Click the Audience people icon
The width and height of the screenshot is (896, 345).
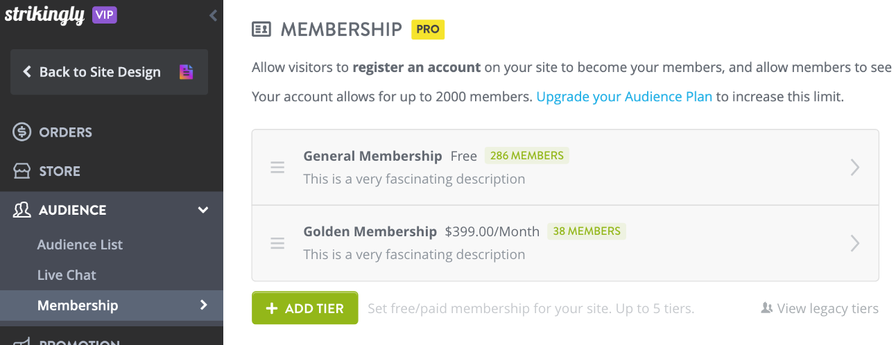tap(22, 210)
